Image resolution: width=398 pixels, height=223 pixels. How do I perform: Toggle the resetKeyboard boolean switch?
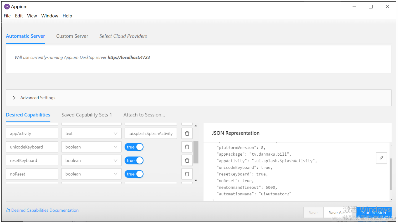pos(134,160)
